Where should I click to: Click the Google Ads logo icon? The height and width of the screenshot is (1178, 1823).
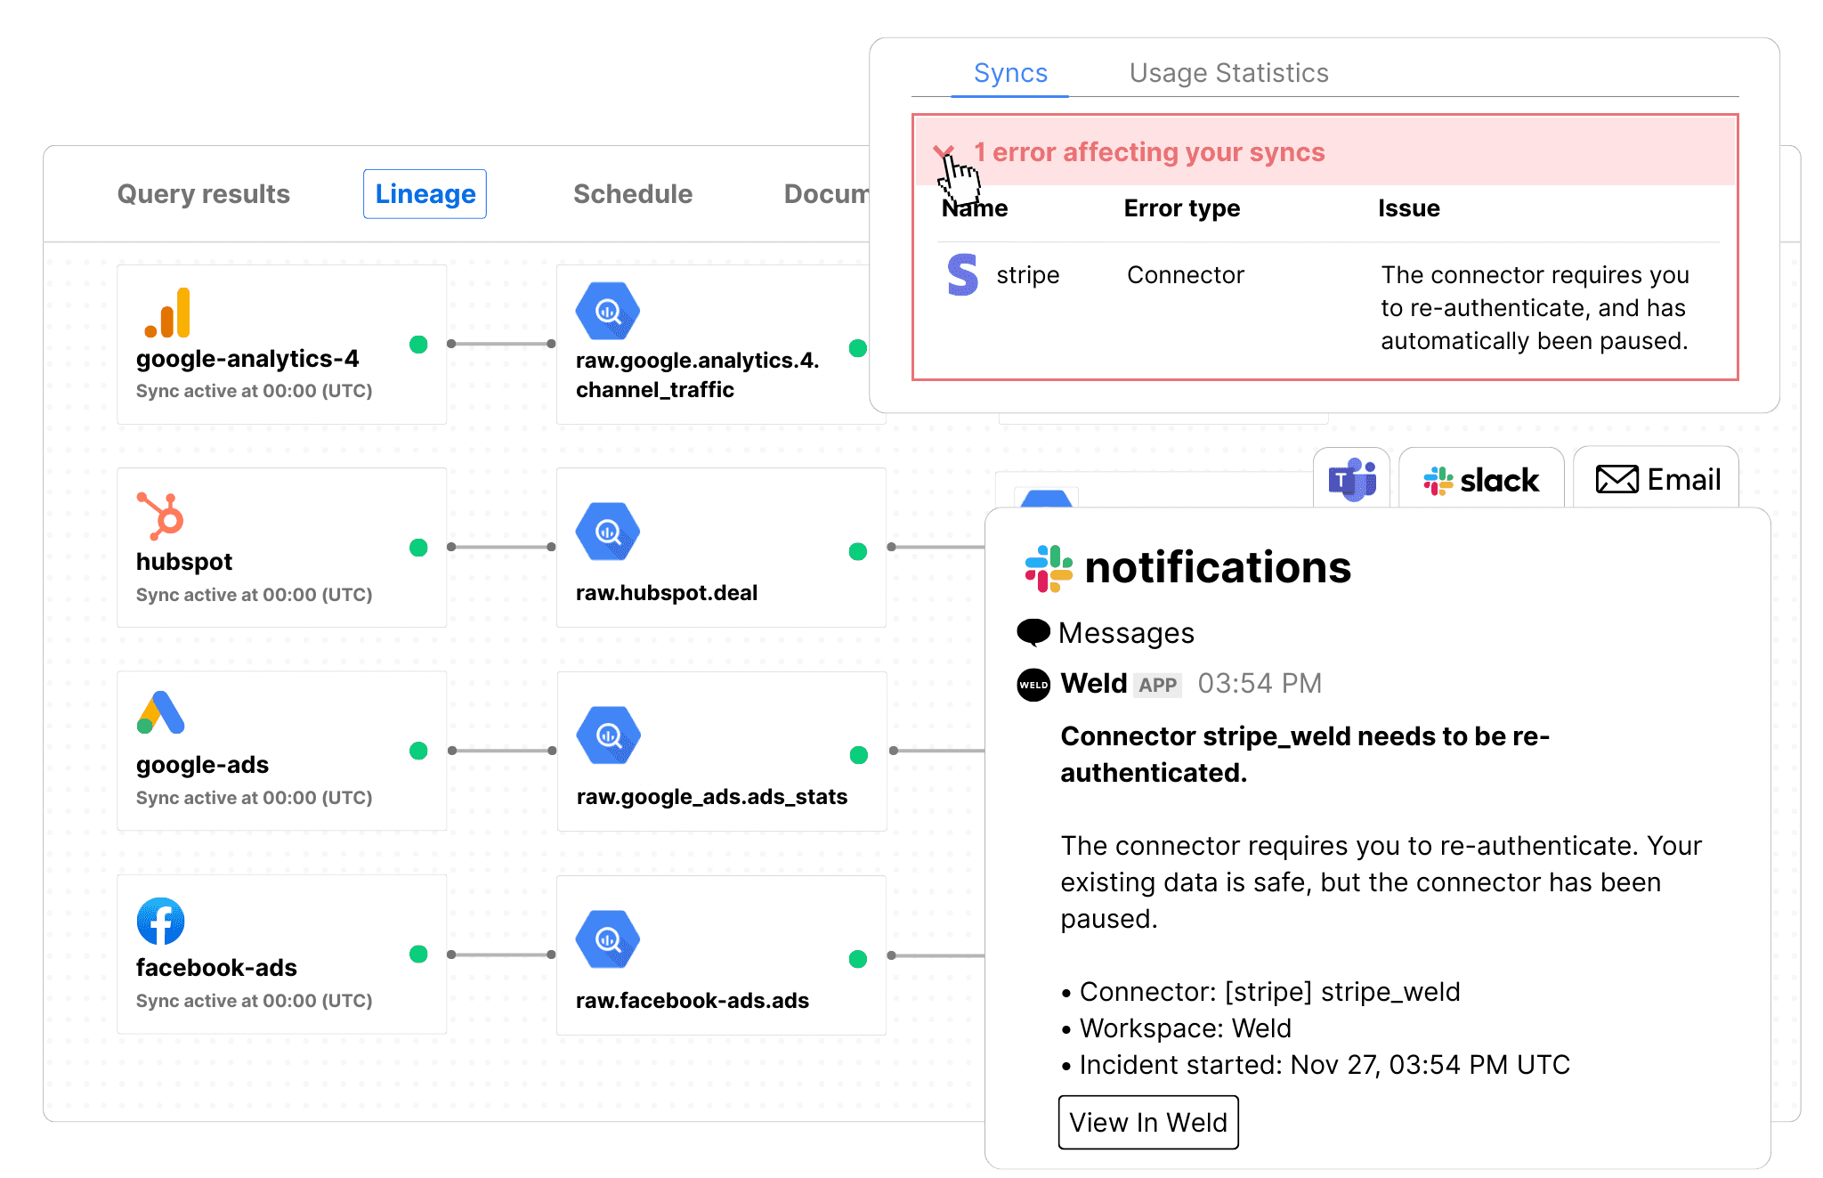[x=161, y=713]
